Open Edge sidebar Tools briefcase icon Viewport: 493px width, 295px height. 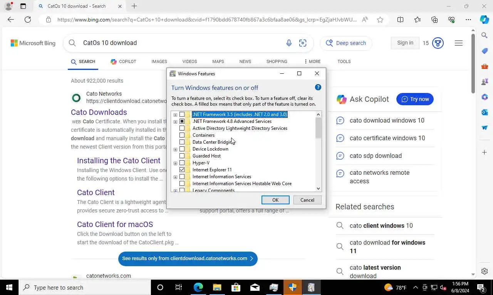(x=485, y=66)
